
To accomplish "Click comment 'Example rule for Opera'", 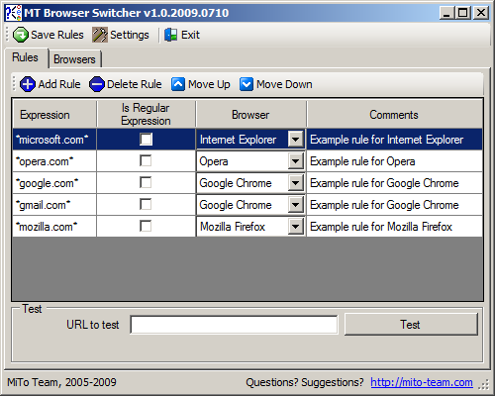I will point(362,161).
